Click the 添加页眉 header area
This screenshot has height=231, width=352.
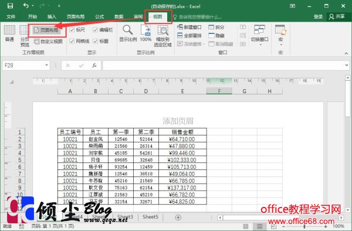pos(178,121)
